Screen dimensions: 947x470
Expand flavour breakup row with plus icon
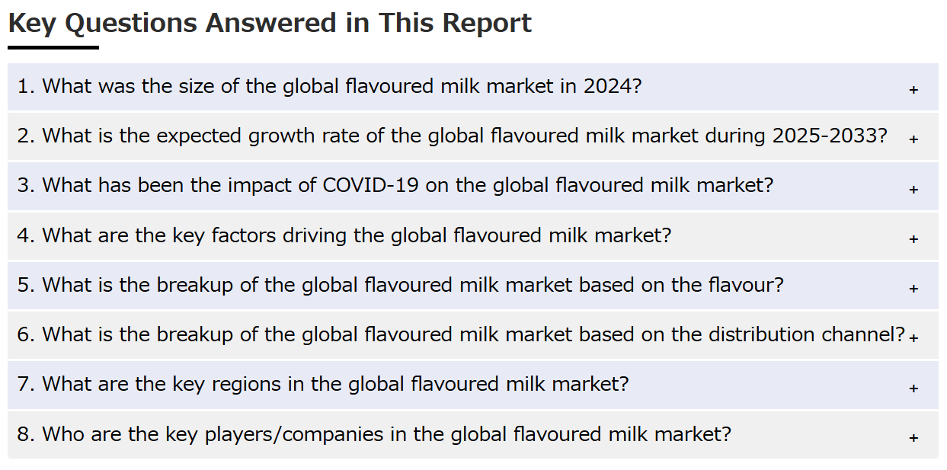click(913, 289)
